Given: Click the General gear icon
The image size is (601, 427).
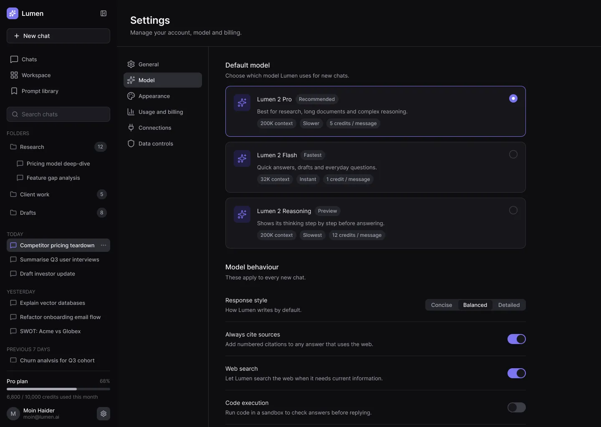Looking at the screenshot, I should pyautogui.click(x=131, y=64).
